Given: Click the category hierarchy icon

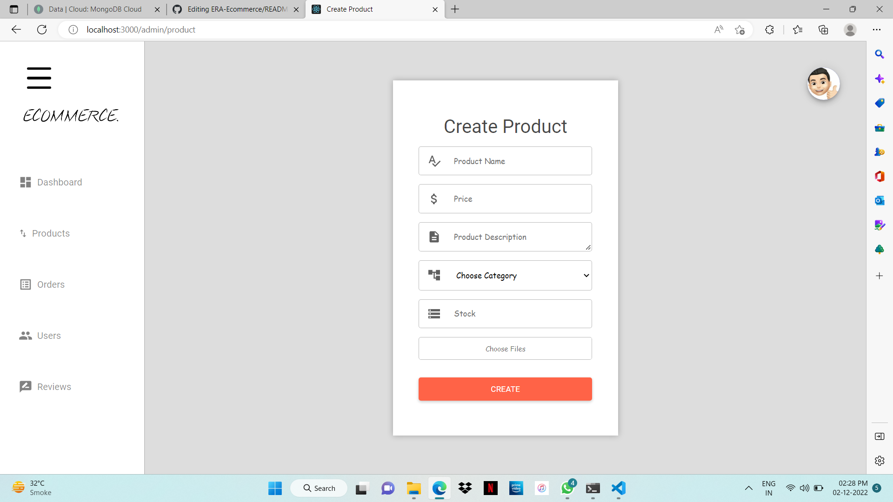Looking at the screenshot, I should pyautogui.click(x=434, y=275).
